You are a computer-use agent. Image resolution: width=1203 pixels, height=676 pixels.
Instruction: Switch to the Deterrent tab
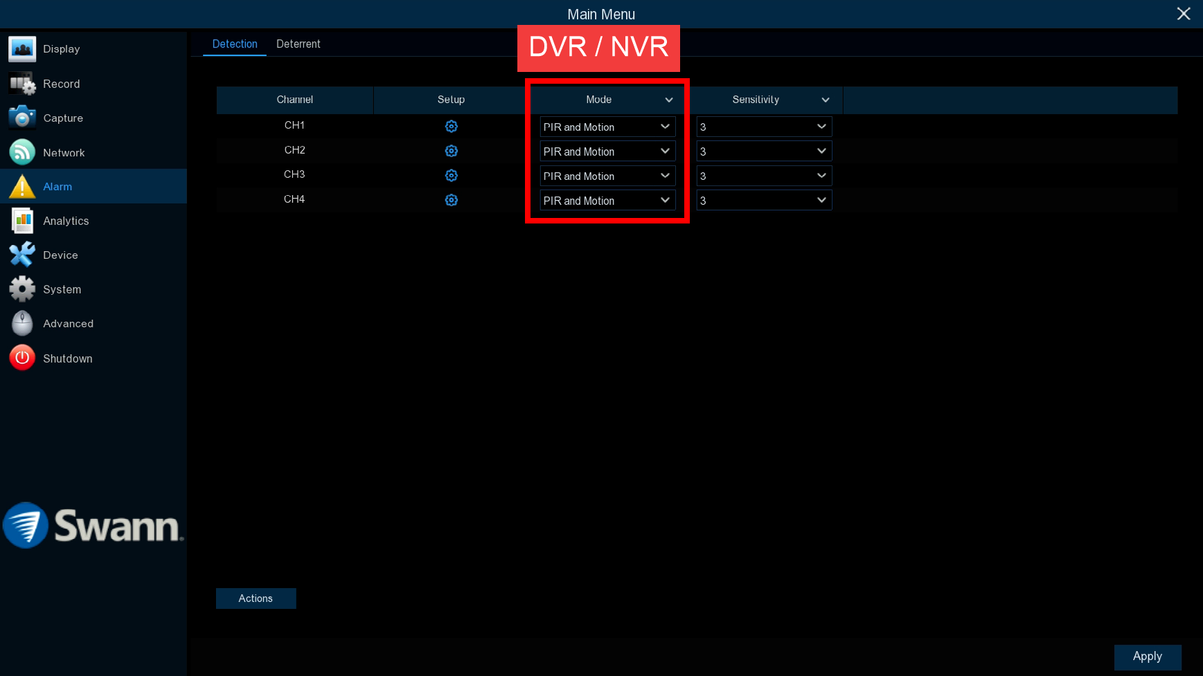(x=298, y=44)
